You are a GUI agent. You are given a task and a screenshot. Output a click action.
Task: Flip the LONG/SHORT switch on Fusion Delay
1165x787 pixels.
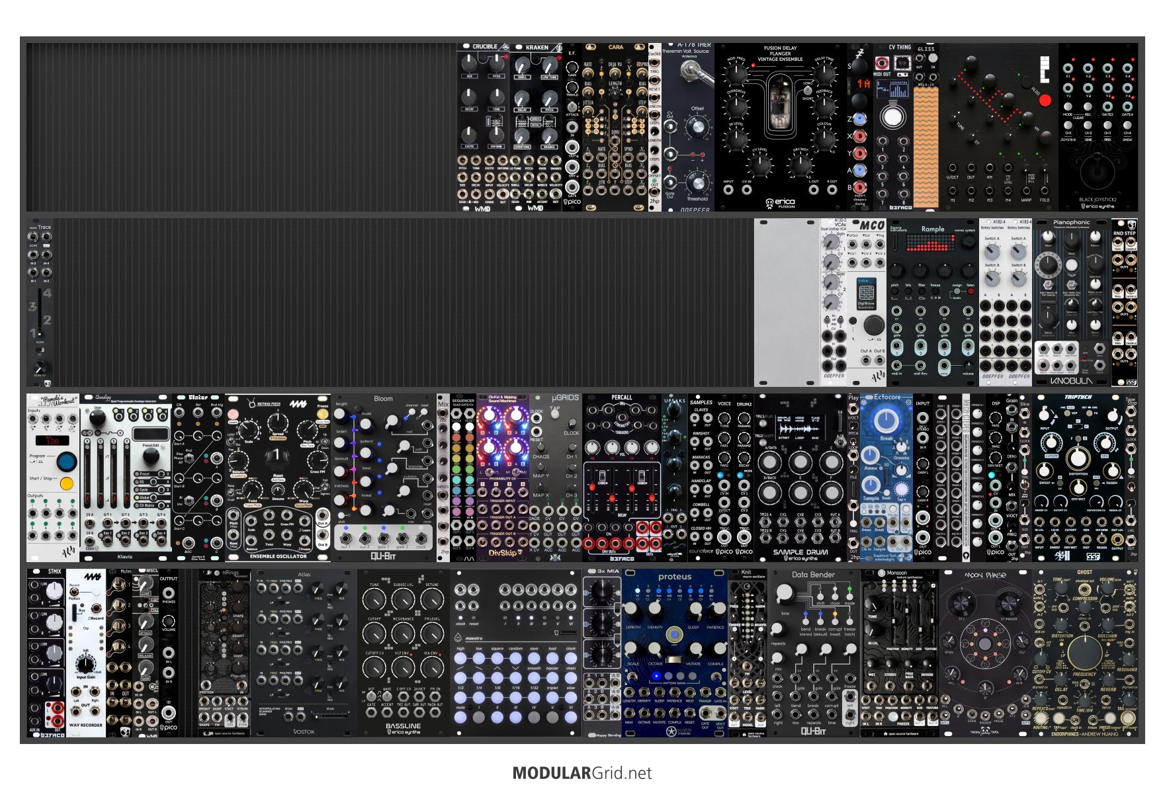[x=808, y=91]
